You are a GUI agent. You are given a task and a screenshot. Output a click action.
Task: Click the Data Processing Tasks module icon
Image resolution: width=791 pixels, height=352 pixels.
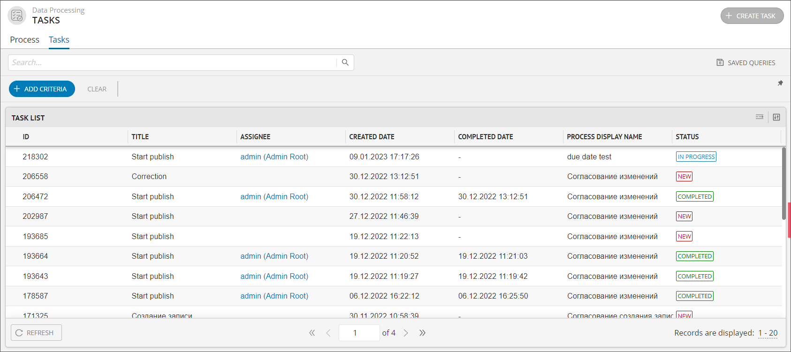(x=17, y=15)
